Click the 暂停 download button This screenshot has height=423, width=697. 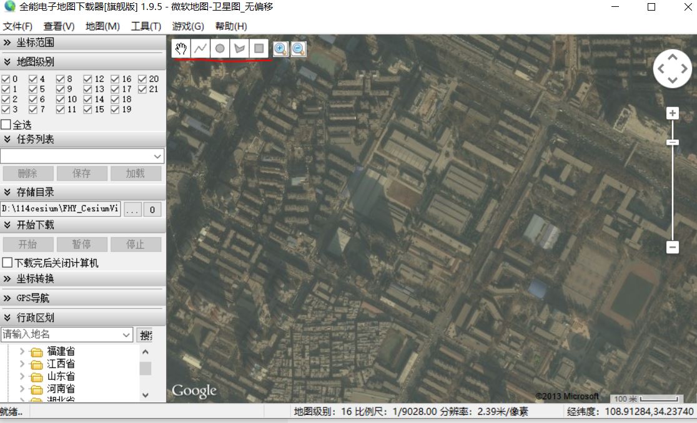pos(82,244)
